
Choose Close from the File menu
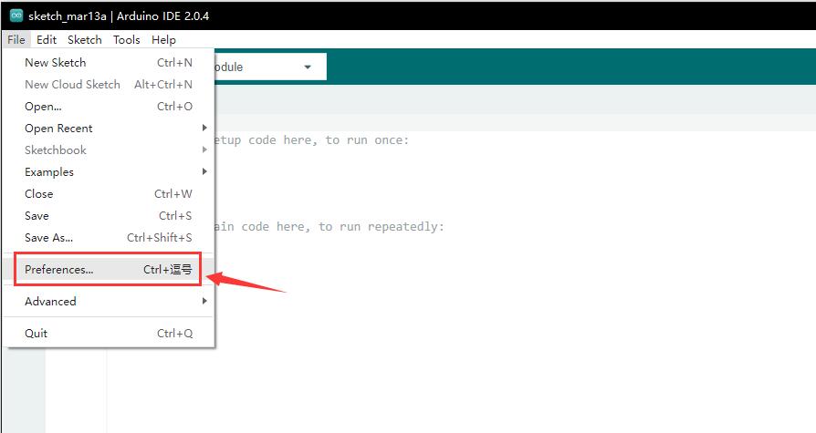(x=39, y=194)
